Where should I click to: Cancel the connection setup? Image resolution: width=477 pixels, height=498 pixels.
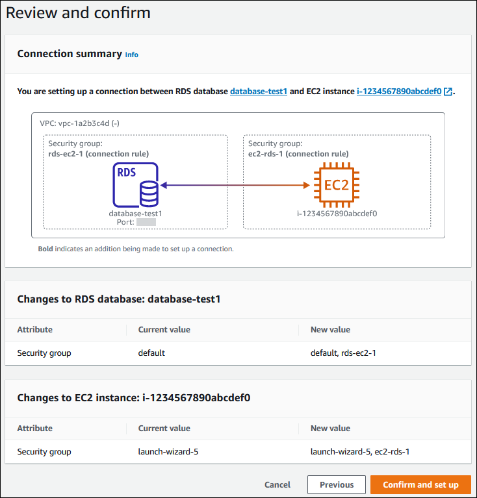click(277, 484)
